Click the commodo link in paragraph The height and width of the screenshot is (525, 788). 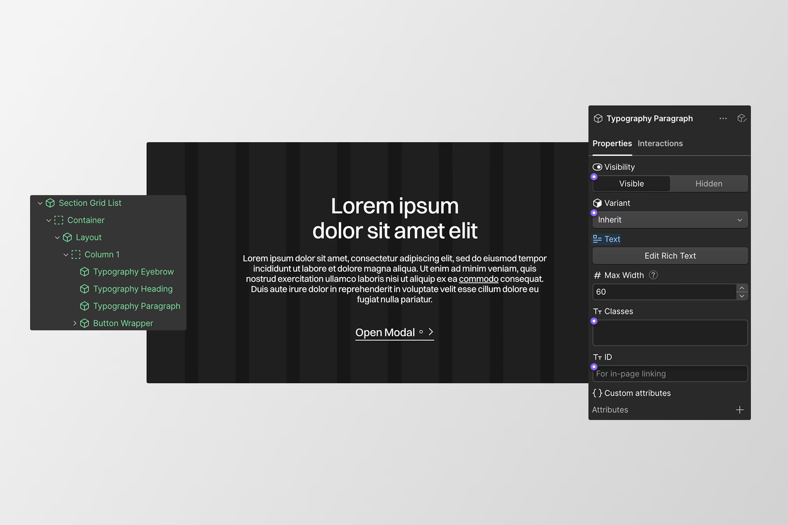[479, 279]
